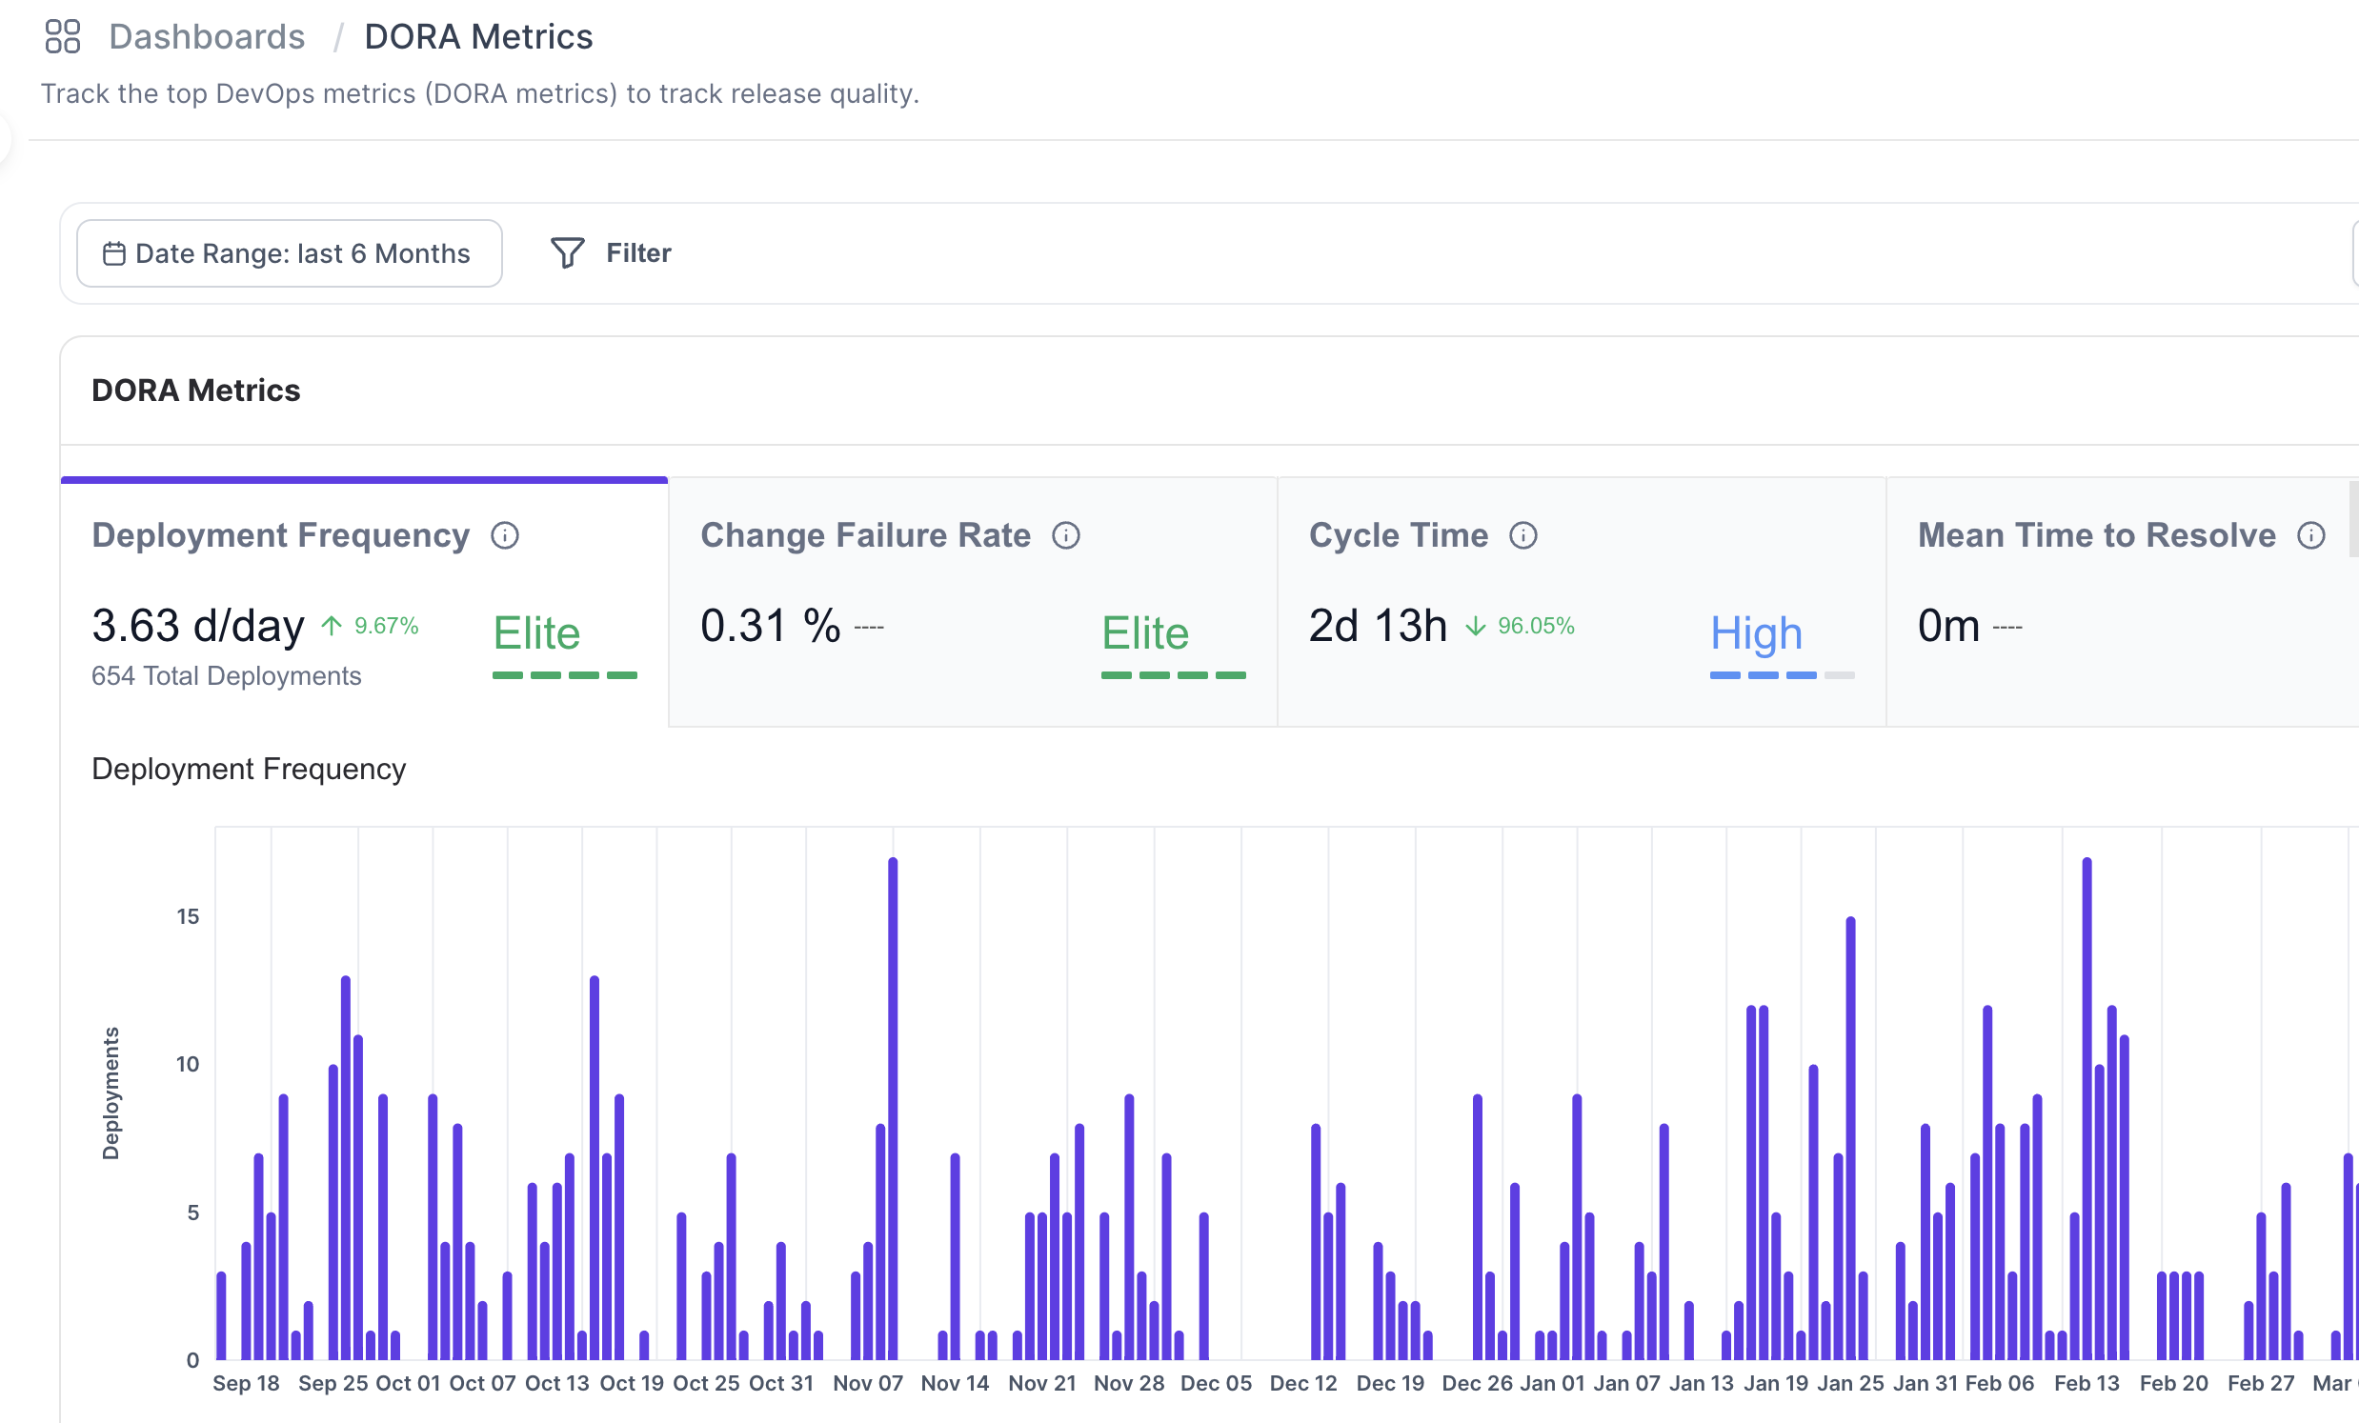Click the funnel filter icon
Screen dimensions: 2359x1423
click(x=567, y=252)
